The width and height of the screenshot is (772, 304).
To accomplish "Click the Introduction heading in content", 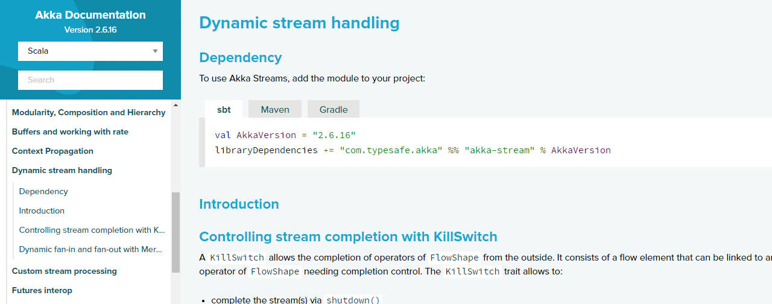I will pos(239,204).
